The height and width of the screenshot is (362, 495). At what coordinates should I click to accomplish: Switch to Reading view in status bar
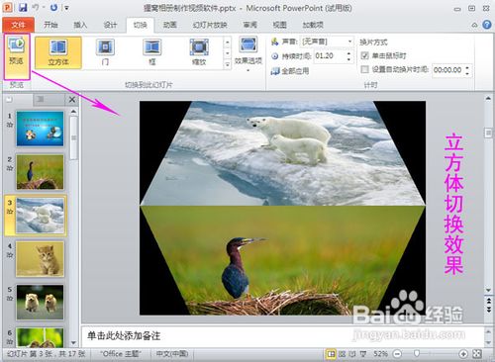(352, 354)
